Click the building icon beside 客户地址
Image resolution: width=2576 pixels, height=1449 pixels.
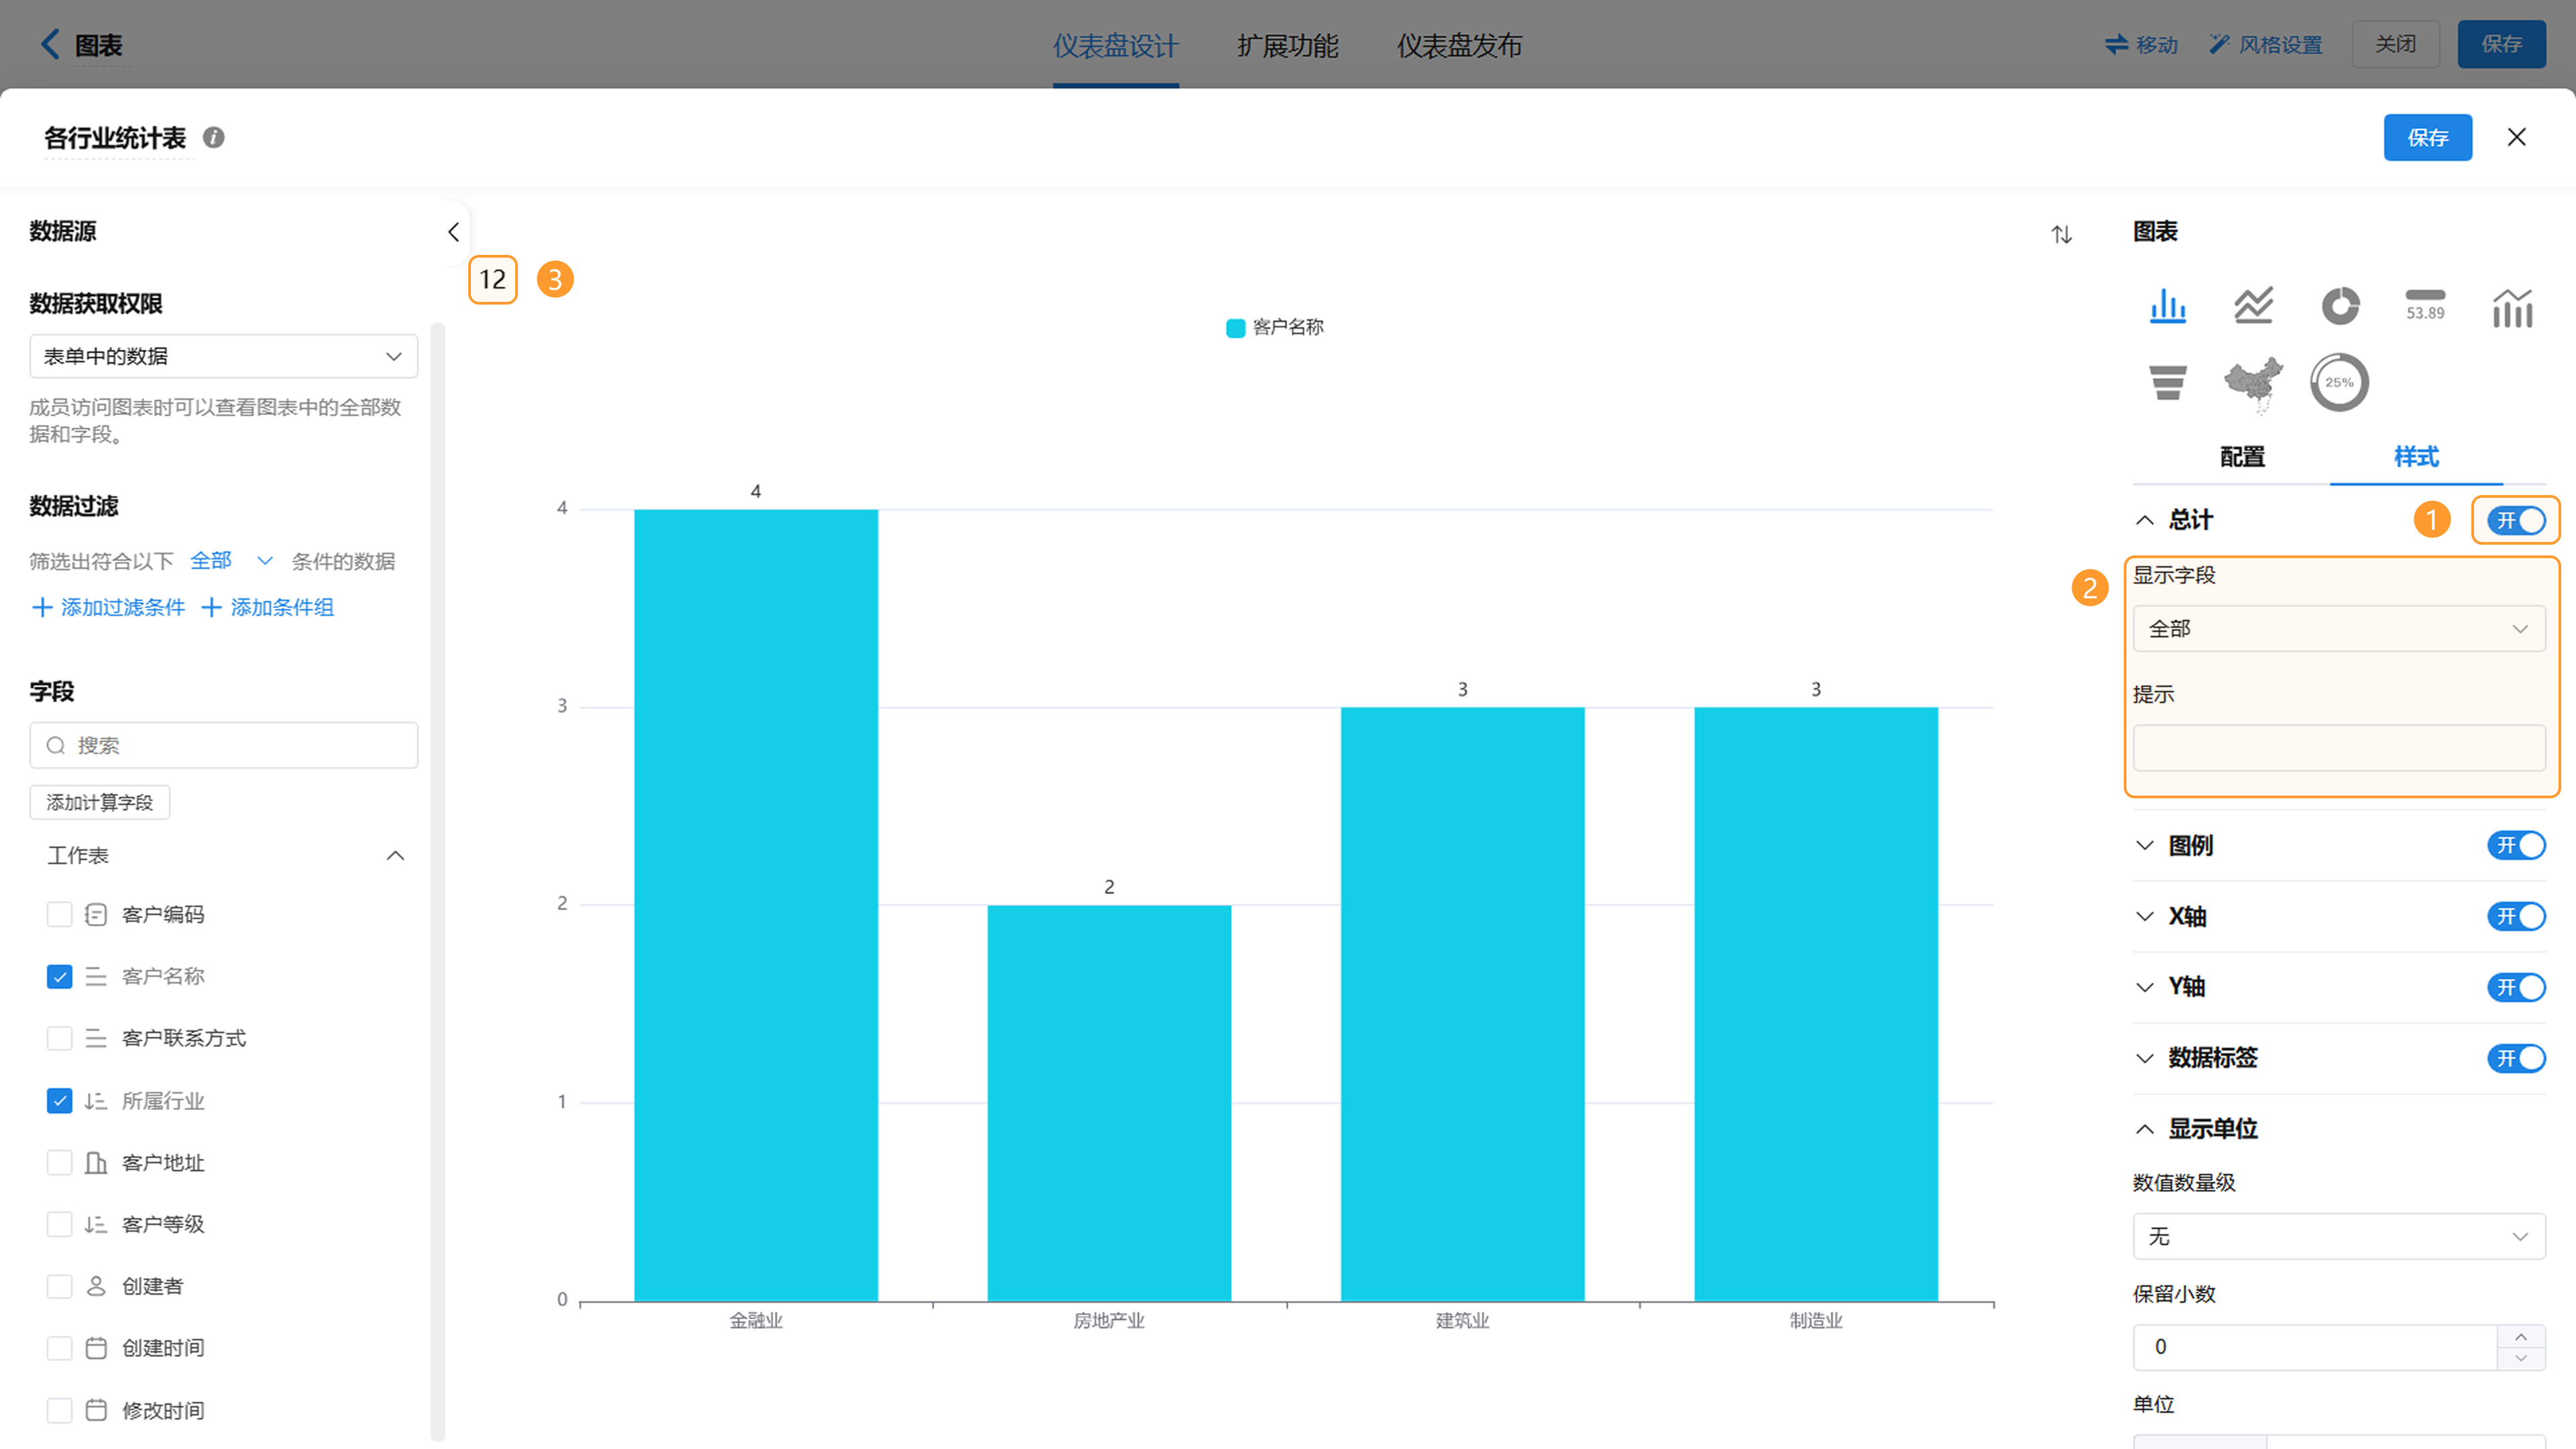(x=96, y=1162)
